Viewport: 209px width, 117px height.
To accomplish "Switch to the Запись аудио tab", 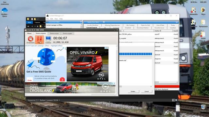I will click(67, 33).
